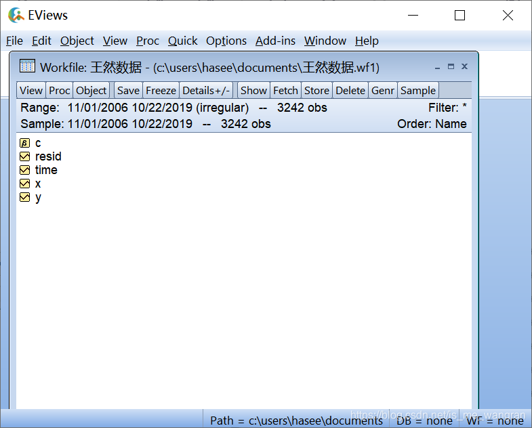Select the resid series icon
Screen dimensions: 532x428
coord(24,156)
